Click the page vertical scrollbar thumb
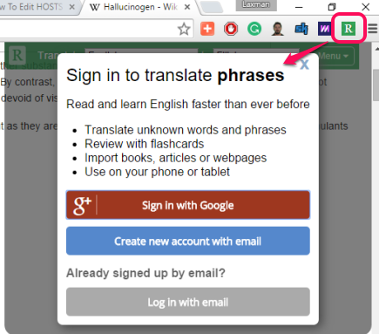 376,85
